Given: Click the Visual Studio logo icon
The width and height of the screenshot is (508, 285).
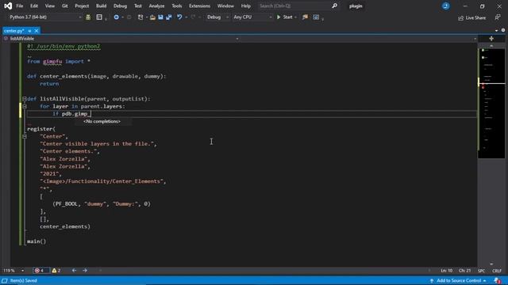Looking at the screenshot, I should (8, 6).
